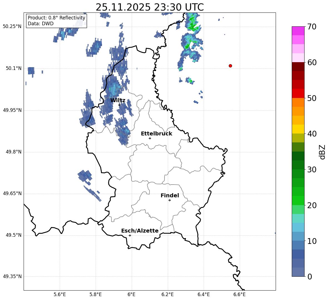This screenshot has width=329, height=300.
Task: Click the 70 value on the colorbar
Action: 312,27
